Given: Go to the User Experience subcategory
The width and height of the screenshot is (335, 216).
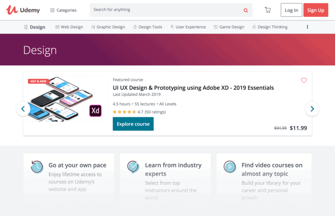Looking at the screenshot, I should pyautogui.click(x=188, y=27).
